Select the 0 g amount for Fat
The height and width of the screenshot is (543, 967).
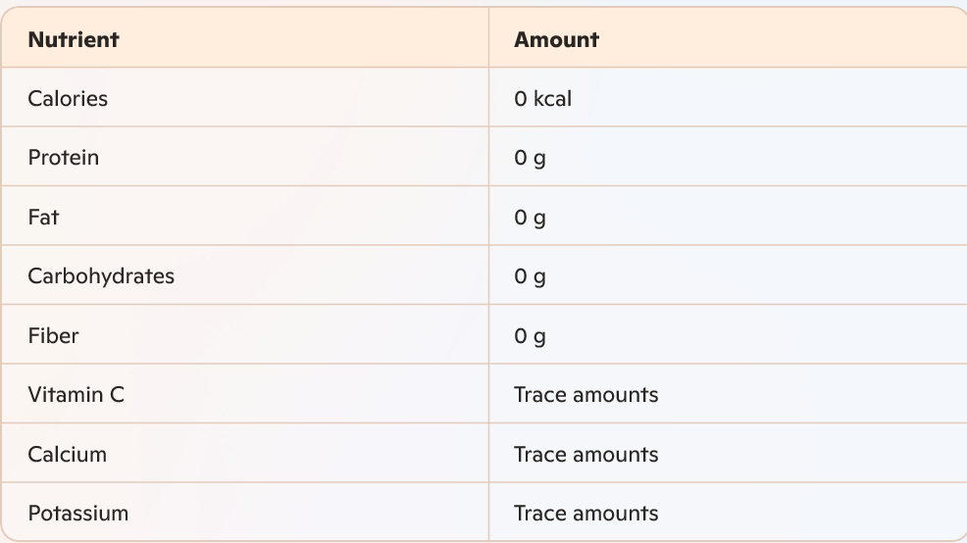click(x=530, y=218)
